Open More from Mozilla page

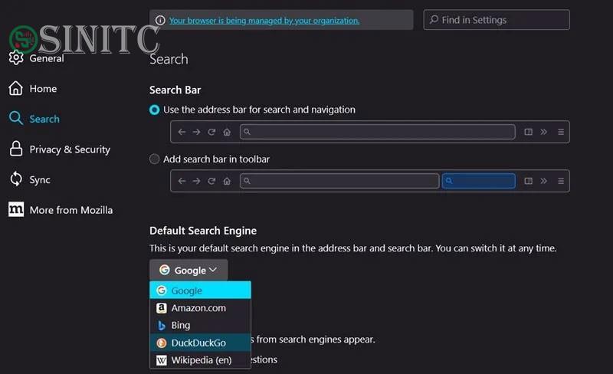[x=71, y=210]
